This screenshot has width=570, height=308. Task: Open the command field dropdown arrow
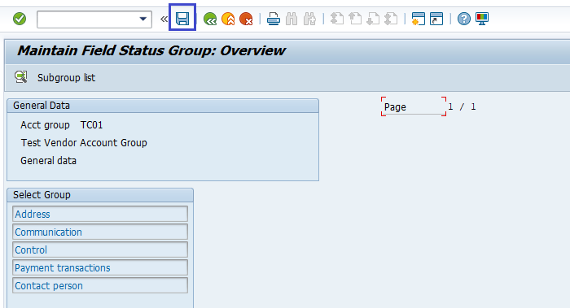[x=143, y=19]
